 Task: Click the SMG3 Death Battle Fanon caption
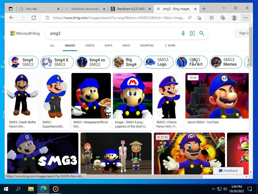click(x=22, y=124)
